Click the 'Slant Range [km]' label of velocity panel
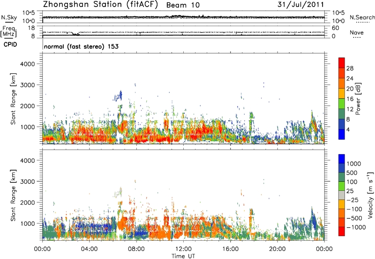Screen dimensions: 375x259 coord(13,195)
